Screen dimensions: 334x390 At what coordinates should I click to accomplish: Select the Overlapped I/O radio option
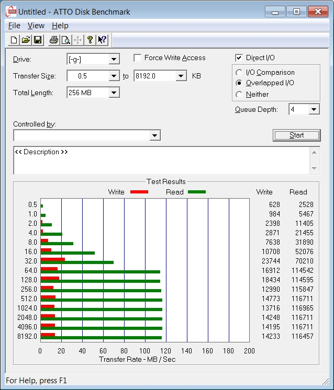click(239, 83)
